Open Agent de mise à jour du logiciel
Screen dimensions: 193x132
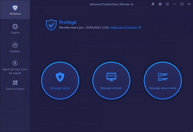coord(15,67)
